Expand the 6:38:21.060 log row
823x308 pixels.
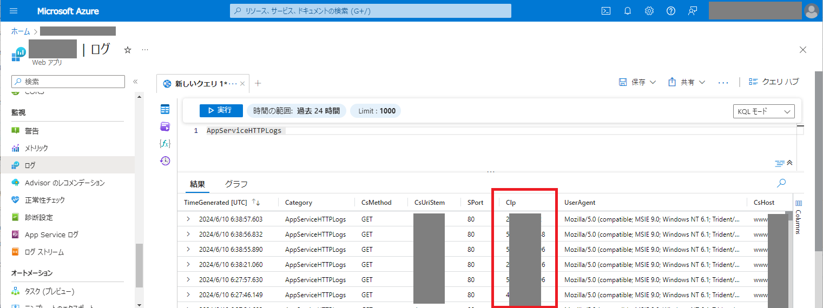188,265
